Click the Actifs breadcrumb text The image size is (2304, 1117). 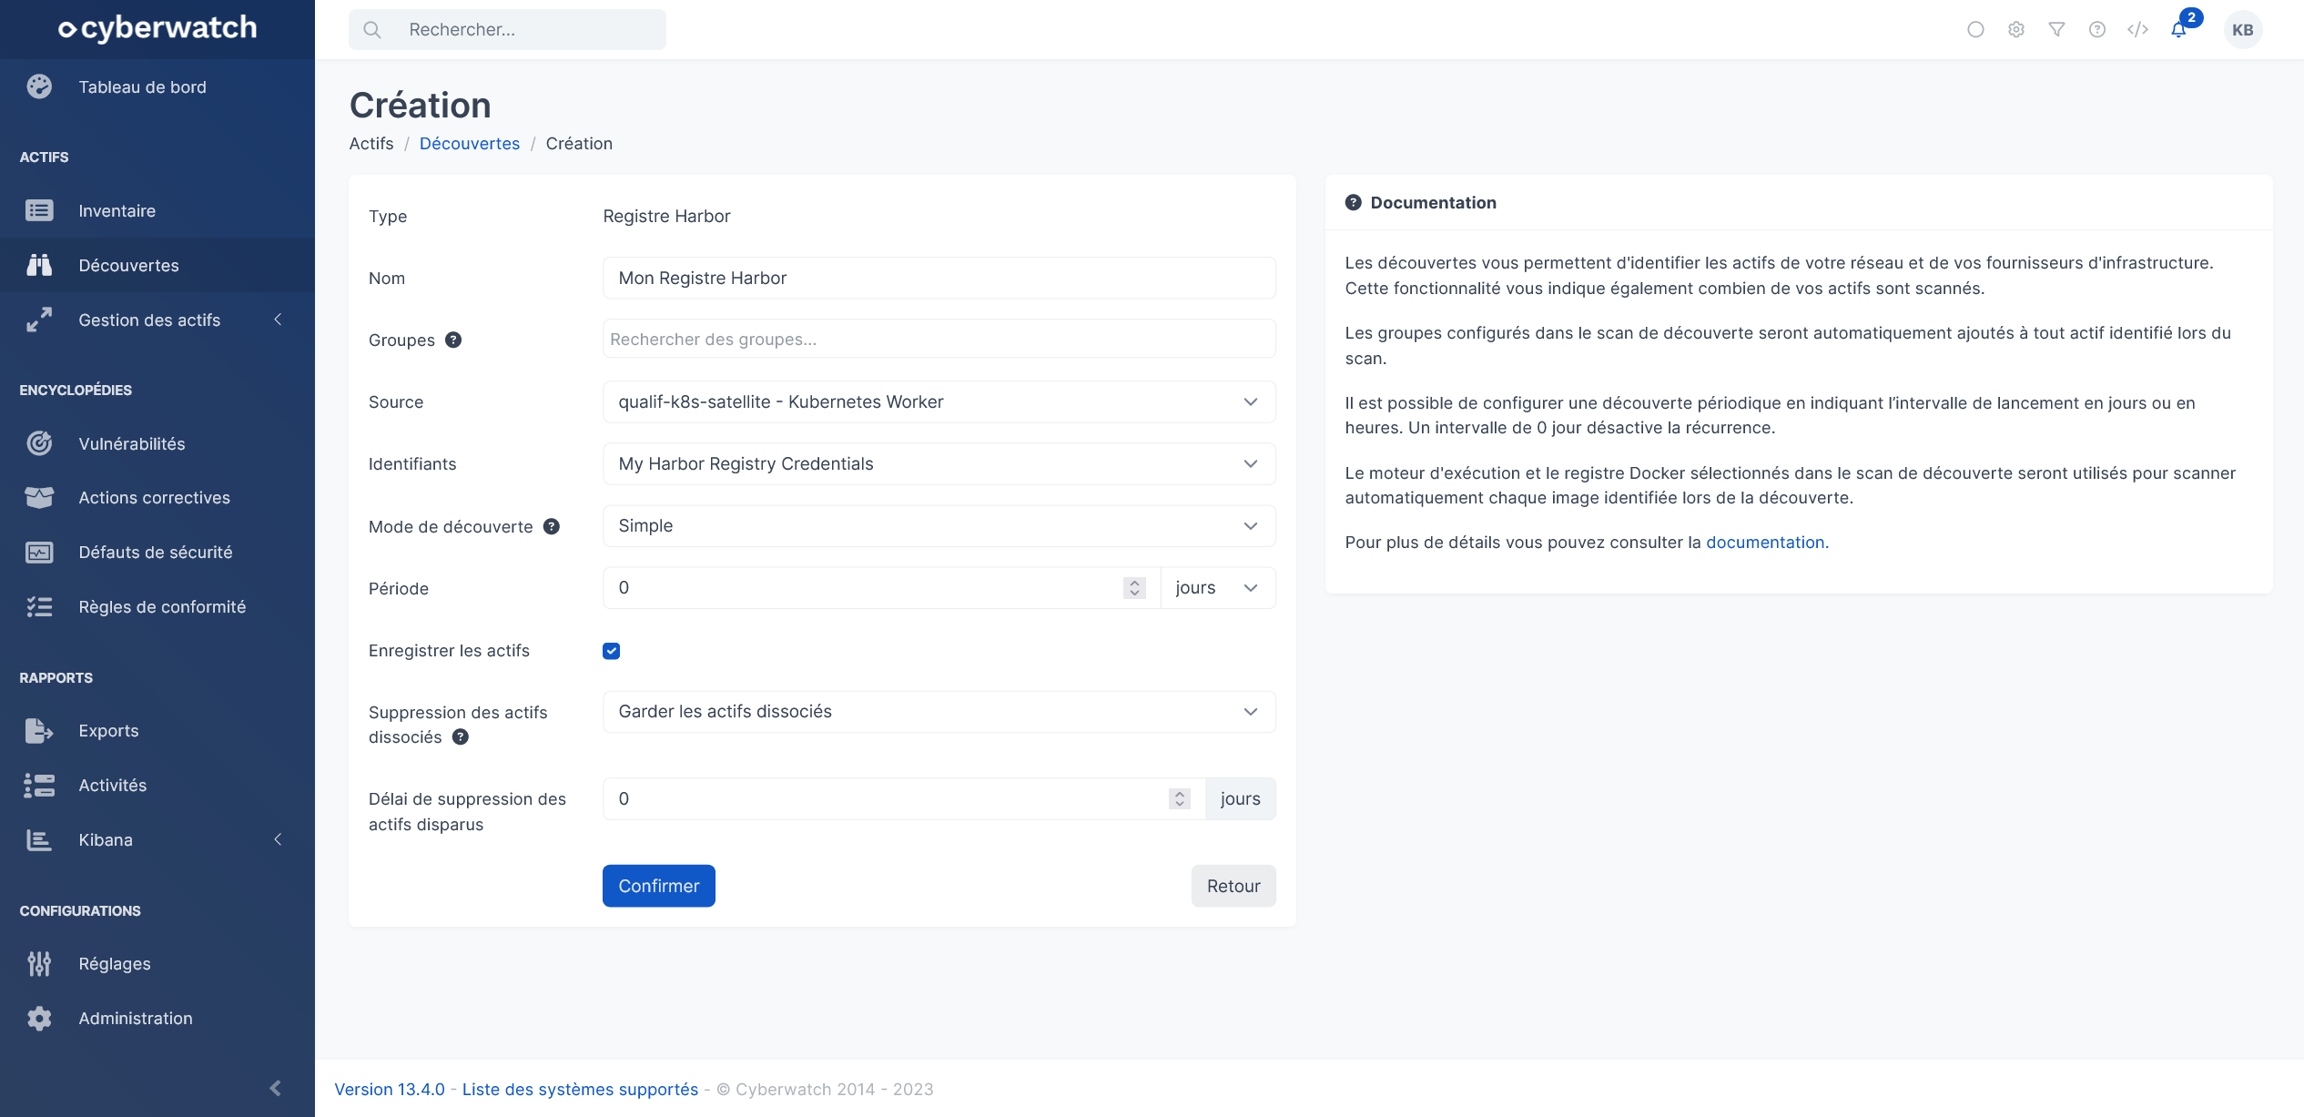(x=371, y=143)
